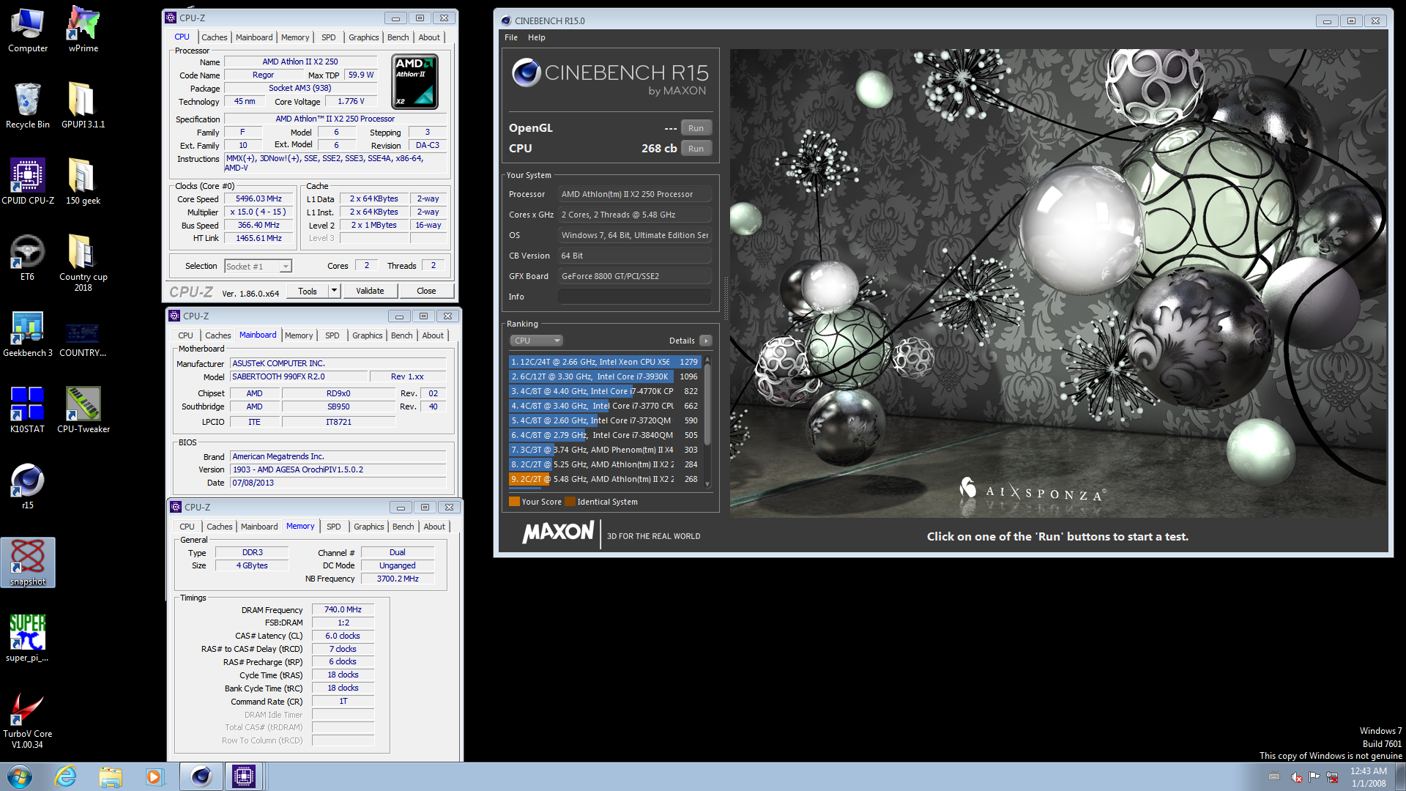Open the Cinebench Help menu
The image size is (1406, 791).
coord(537,37)
